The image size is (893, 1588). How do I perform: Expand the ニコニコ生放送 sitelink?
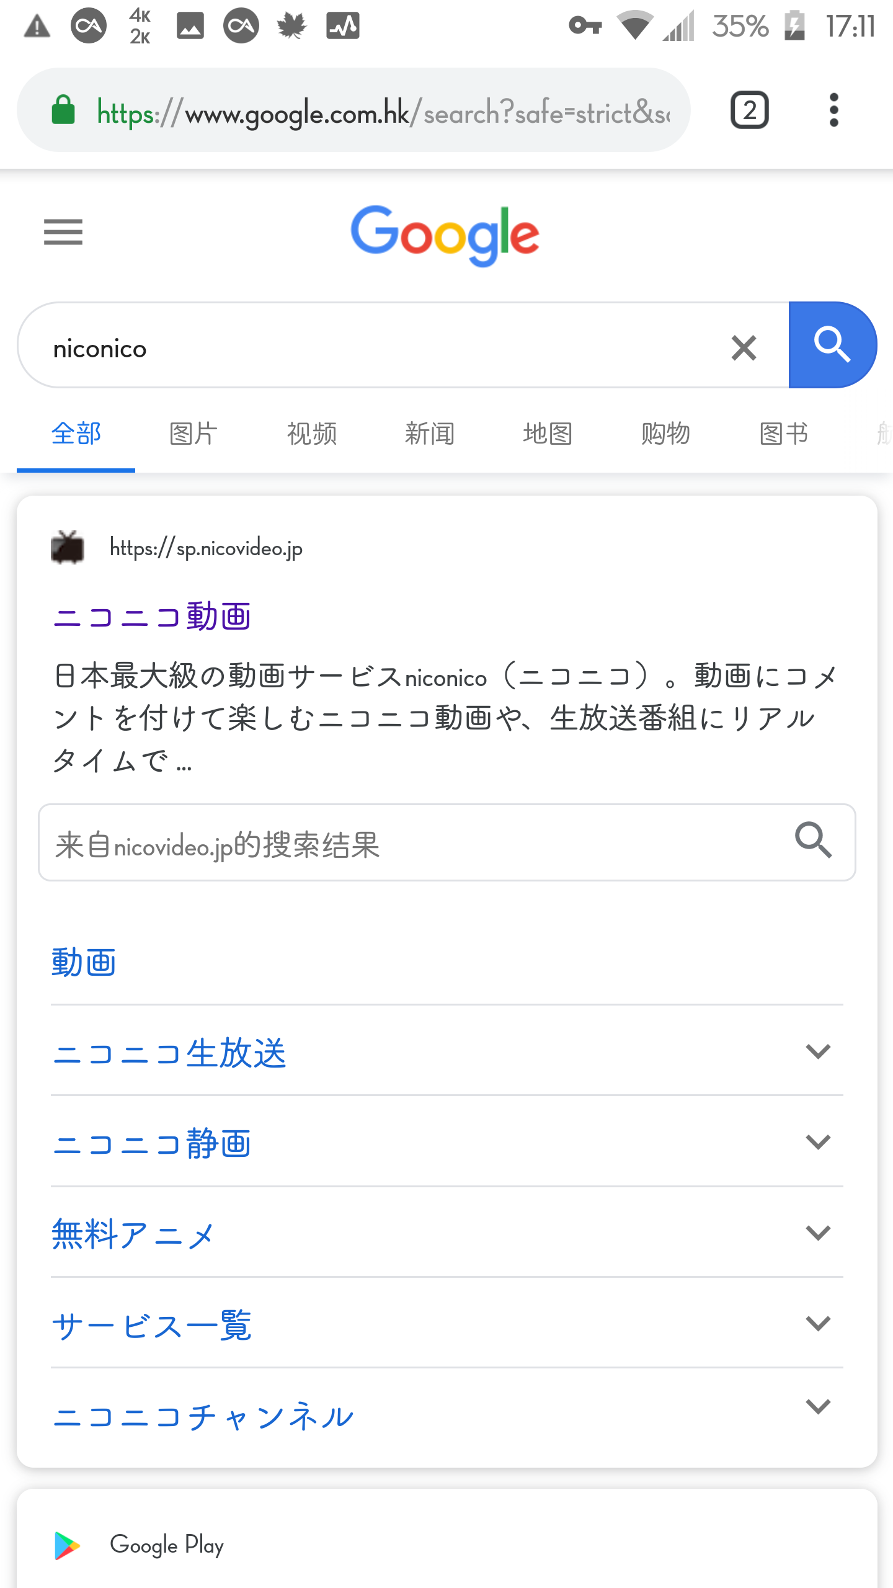[818, 1051]
